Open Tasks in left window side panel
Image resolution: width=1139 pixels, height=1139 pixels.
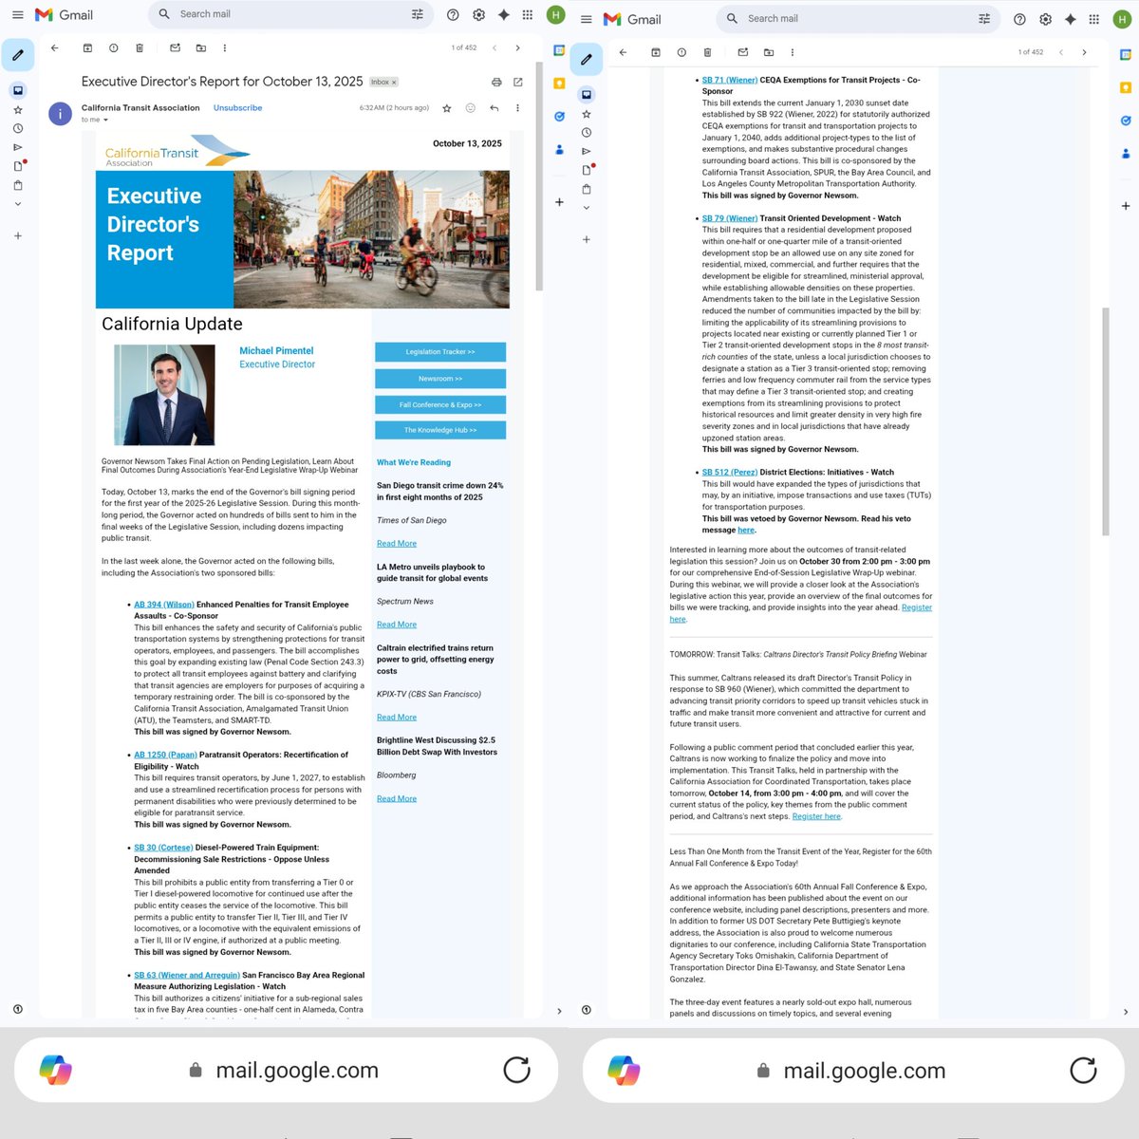pyautogui.click(x=559, y=117)
